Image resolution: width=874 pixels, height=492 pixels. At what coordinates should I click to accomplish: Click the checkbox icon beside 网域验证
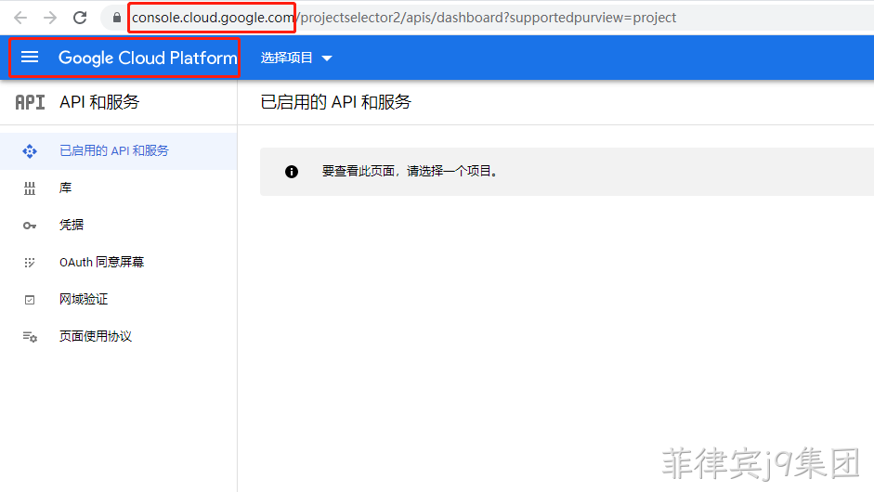[30, 300]
